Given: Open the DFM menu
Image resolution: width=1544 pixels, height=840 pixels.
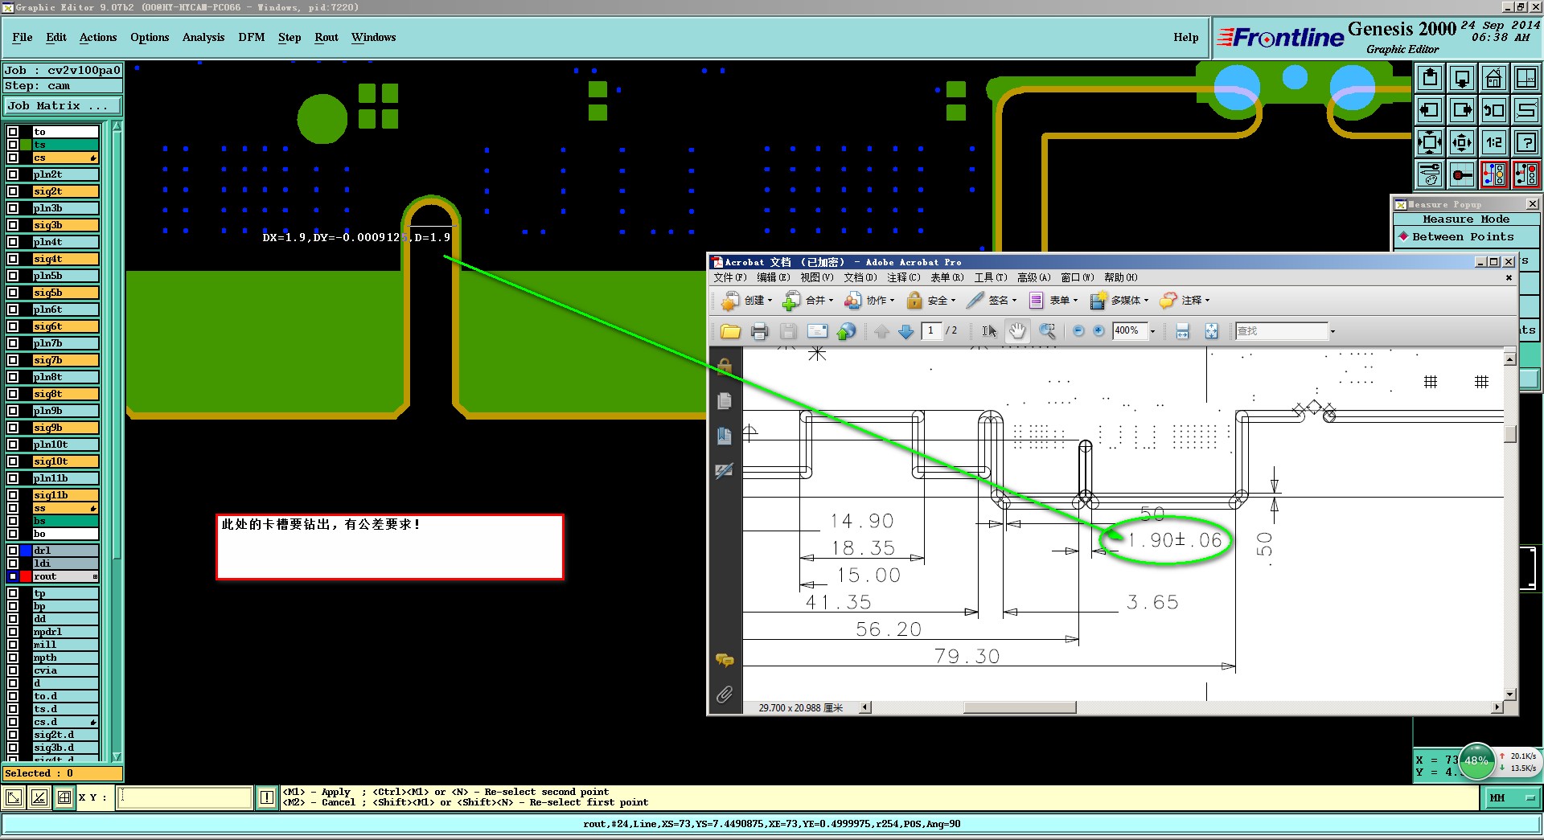Looking at the screenshot, I should pyautogui.click(x=252, y=37).
